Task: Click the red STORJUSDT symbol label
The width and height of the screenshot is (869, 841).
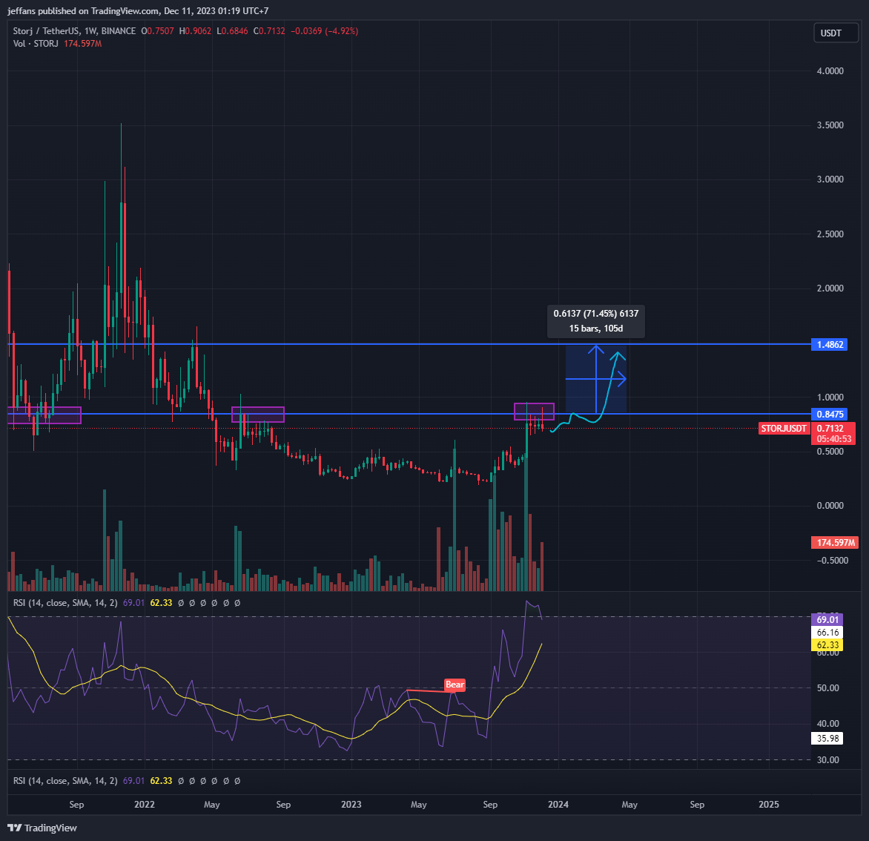Action: pyautogui.click(x=784, y=429)
